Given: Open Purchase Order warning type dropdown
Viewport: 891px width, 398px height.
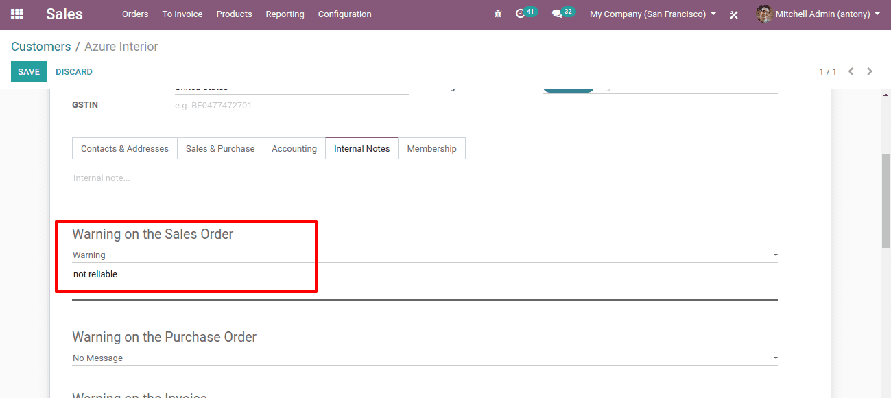Looking at the screenshot, I should (425, 358).
